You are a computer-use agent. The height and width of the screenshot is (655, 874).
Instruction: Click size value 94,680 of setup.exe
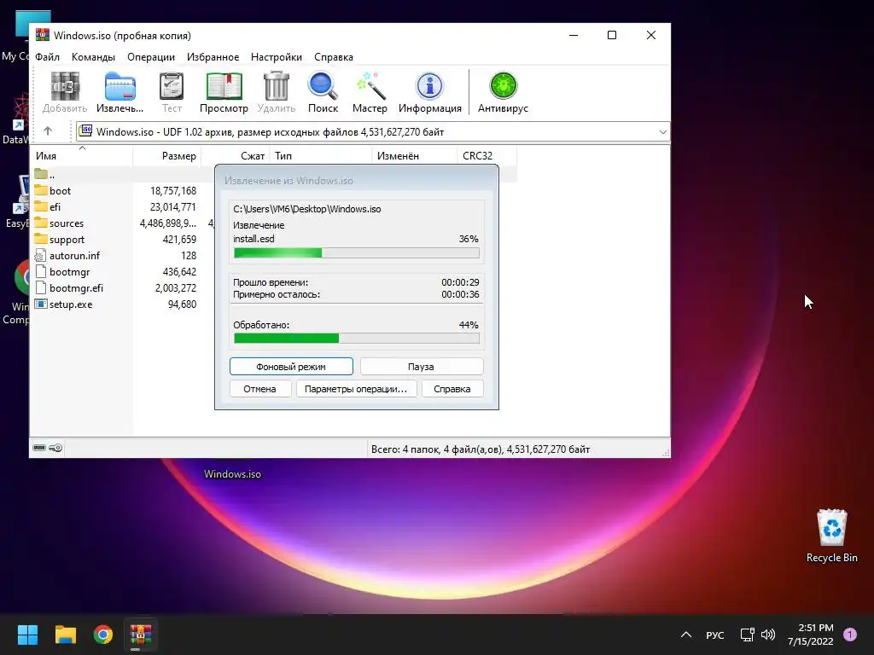[x=183, y=304]
